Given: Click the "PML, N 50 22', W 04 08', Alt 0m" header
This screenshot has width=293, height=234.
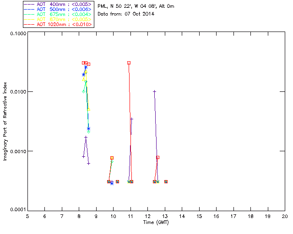Looking at the screenshot, I should 136,6.
